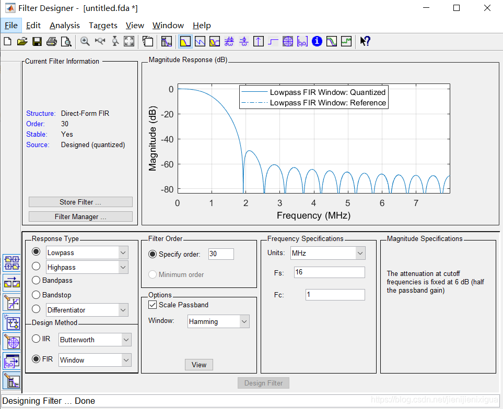503x409 pixels.
Task: Click the View button under Options
Action: pyautogui.click(x=199, y=365)
